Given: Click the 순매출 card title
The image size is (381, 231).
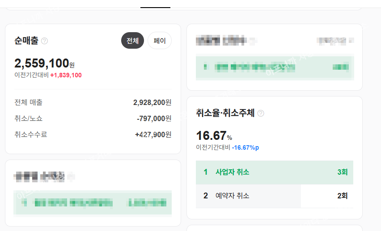Looking at the screenshot, I should pos(26,41).
